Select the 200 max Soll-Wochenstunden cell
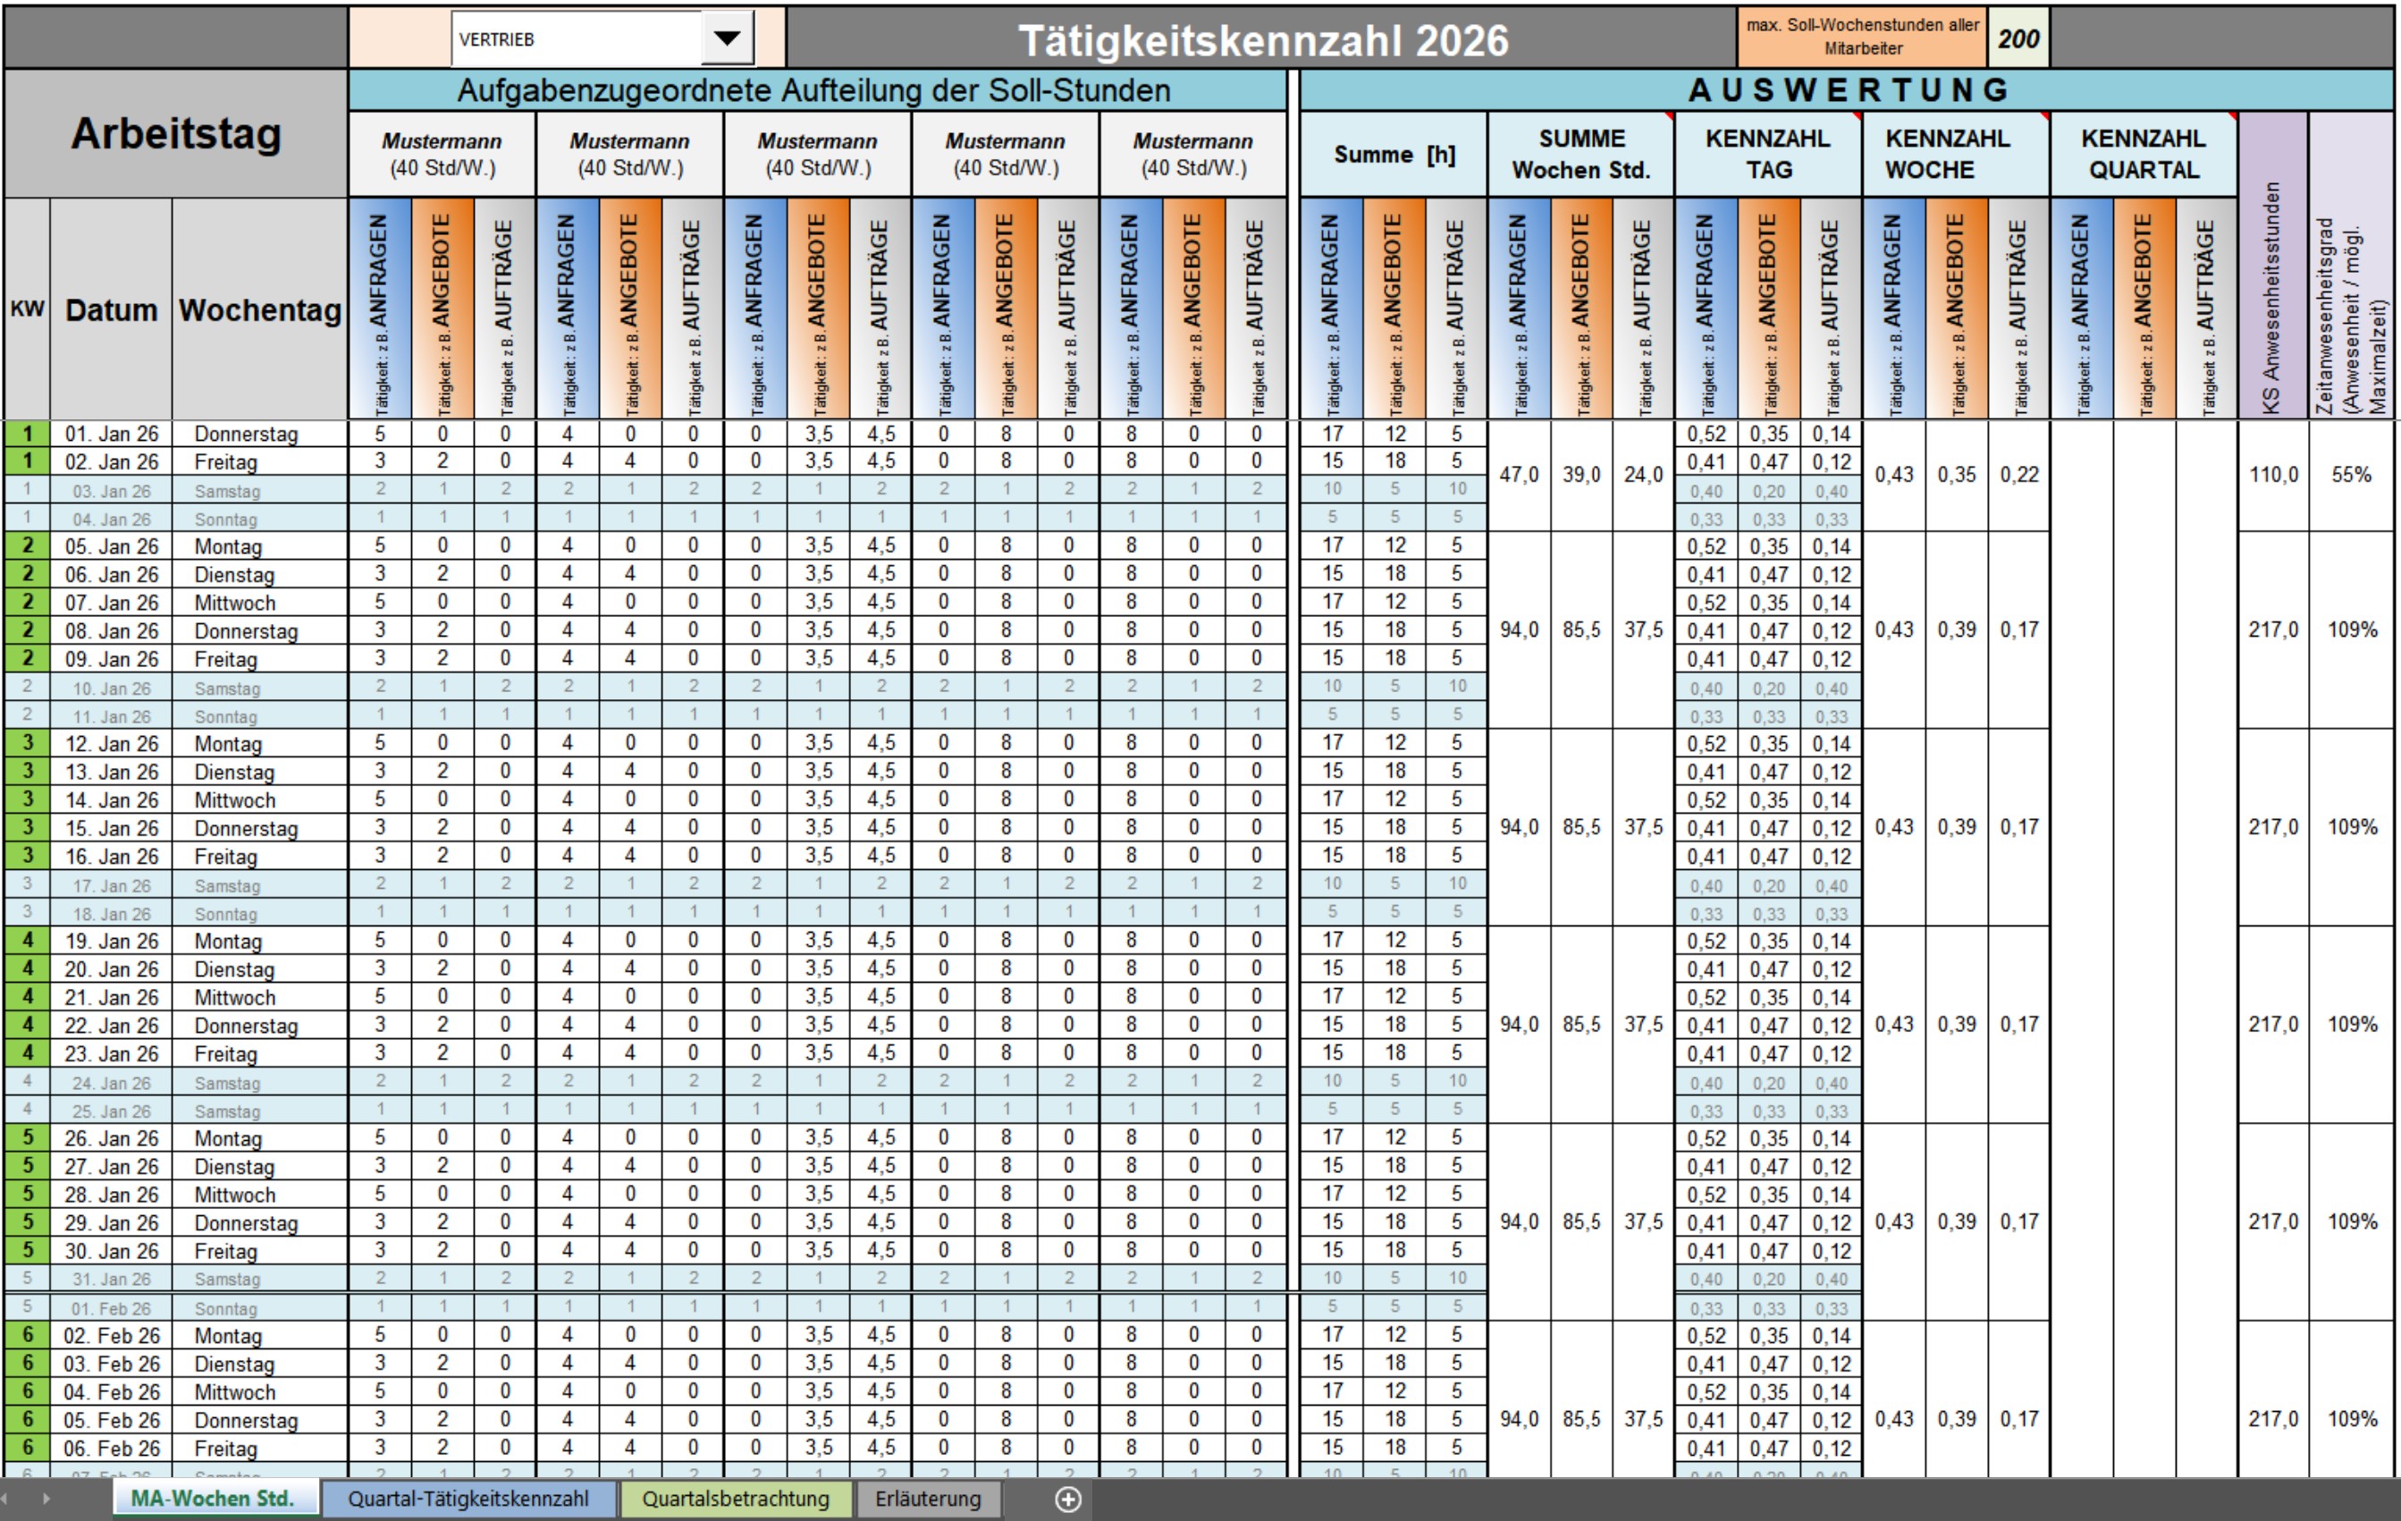Viewport: 2401px width, 1521px height. click(x=2018, y=39)
